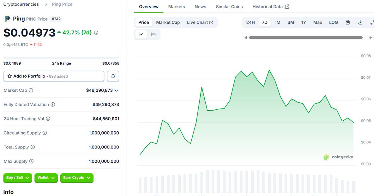The height and width of the screenshot is (196, 379).
Task: Select the 3M time range
Action: pos(291,22)
